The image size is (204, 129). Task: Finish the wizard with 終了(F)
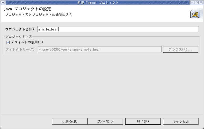coord(143,121)
